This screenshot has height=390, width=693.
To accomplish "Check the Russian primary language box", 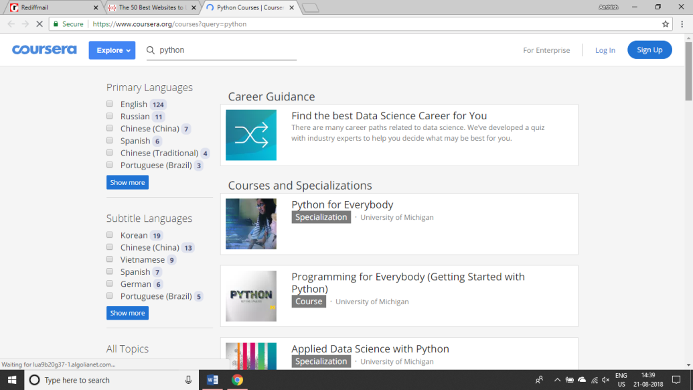I will point(110,116).
